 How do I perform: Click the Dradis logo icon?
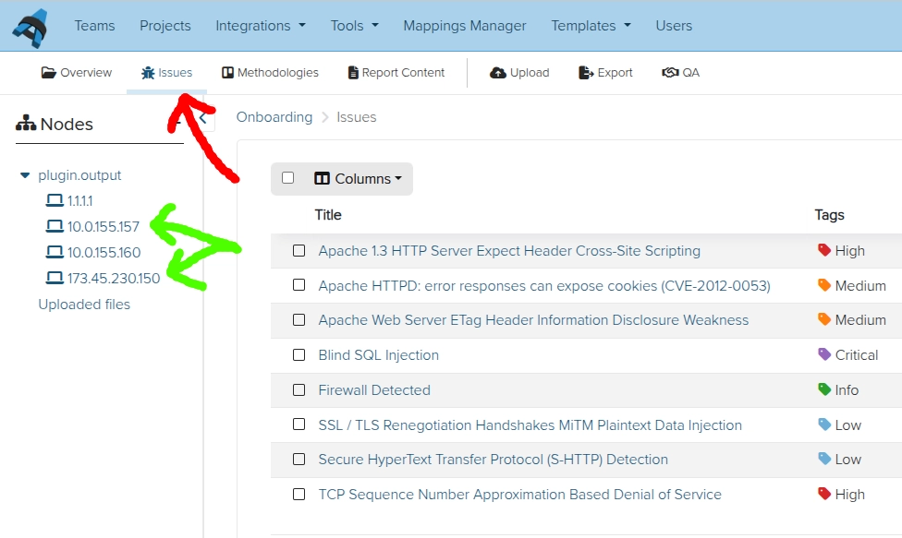pos(31,28)
